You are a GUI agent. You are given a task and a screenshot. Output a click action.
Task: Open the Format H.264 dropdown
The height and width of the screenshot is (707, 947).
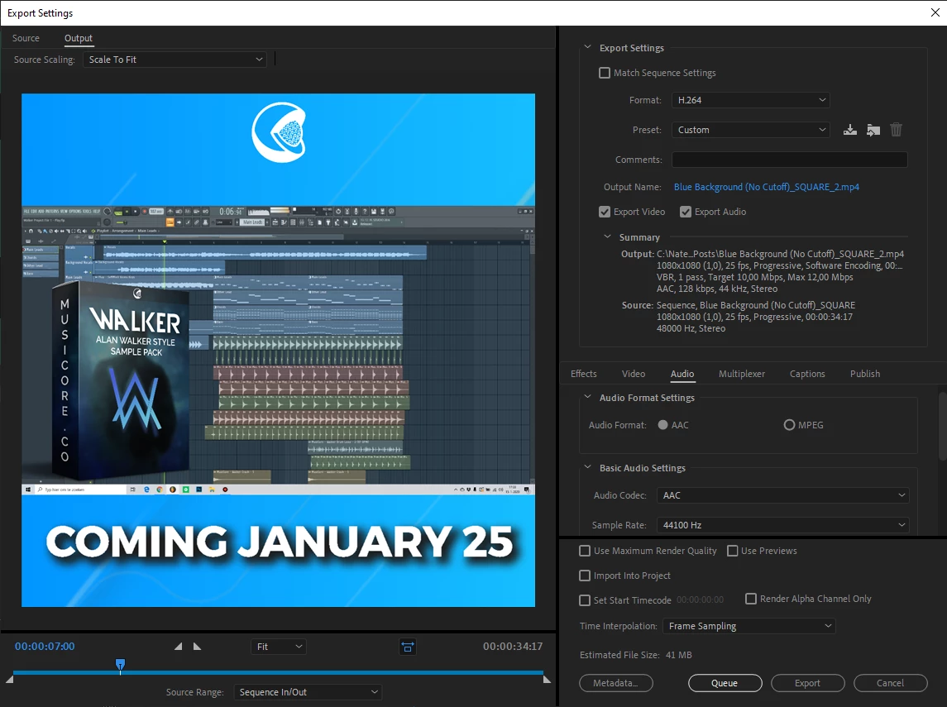coord(751,100)
